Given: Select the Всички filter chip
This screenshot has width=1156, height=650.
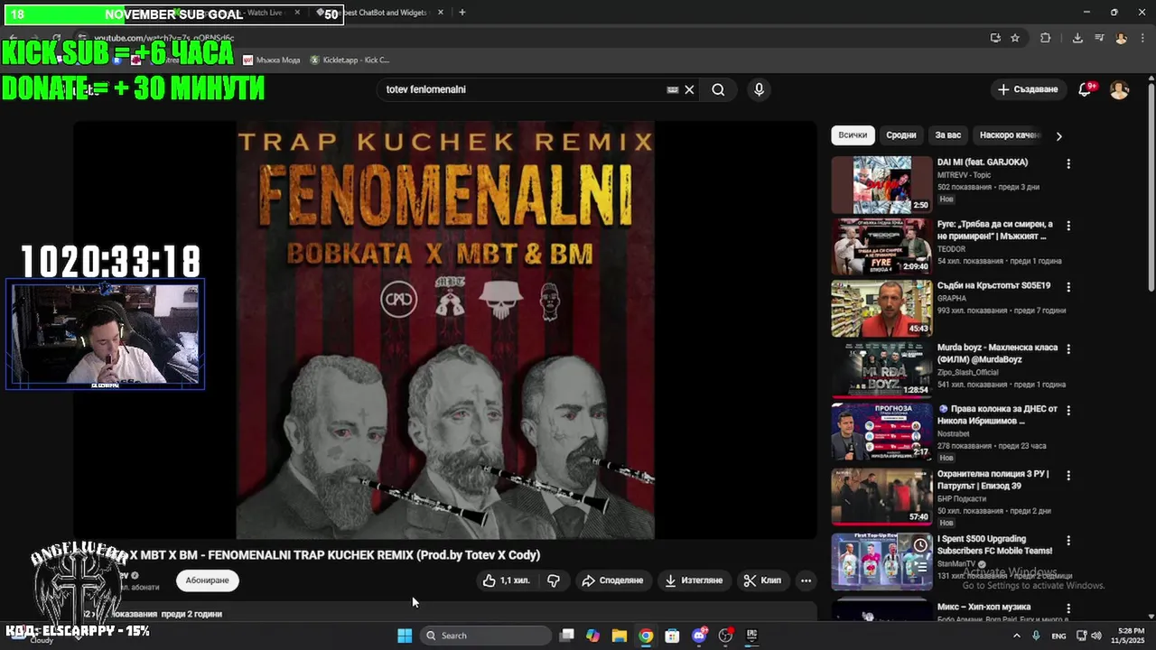Looking at the screenshot, I should [853, 135].
